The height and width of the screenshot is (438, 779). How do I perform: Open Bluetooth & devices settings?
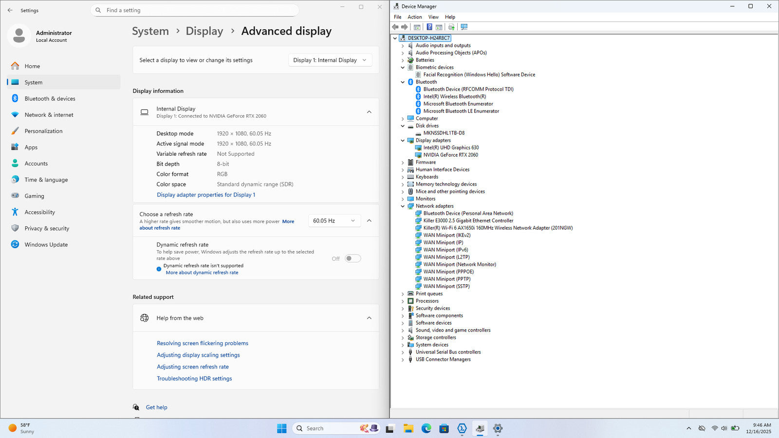point(50,99)
